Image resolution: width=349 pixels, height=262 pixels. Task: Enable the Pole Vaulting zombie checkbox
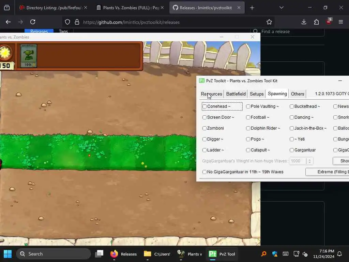pyautogui.click(x=248, y=106)
